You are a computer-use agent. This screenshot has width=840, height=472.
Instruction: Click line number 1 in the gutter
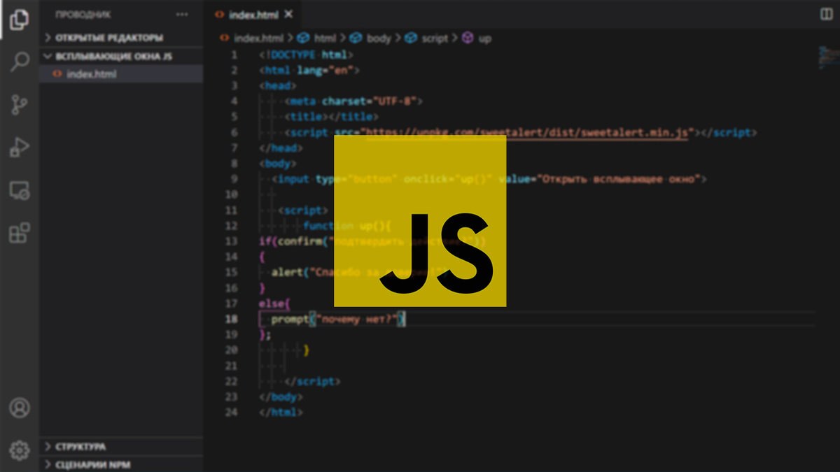pos(234,55)
